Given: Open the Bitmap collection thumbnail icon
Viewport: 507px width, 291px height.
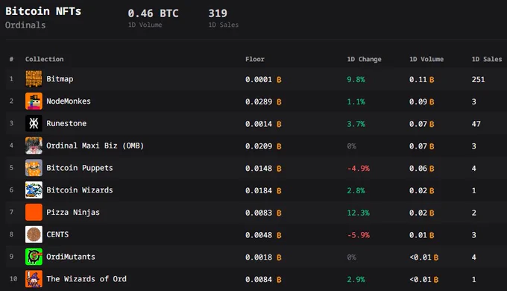Looking at the screenshot, I should (x=34, y=79).
